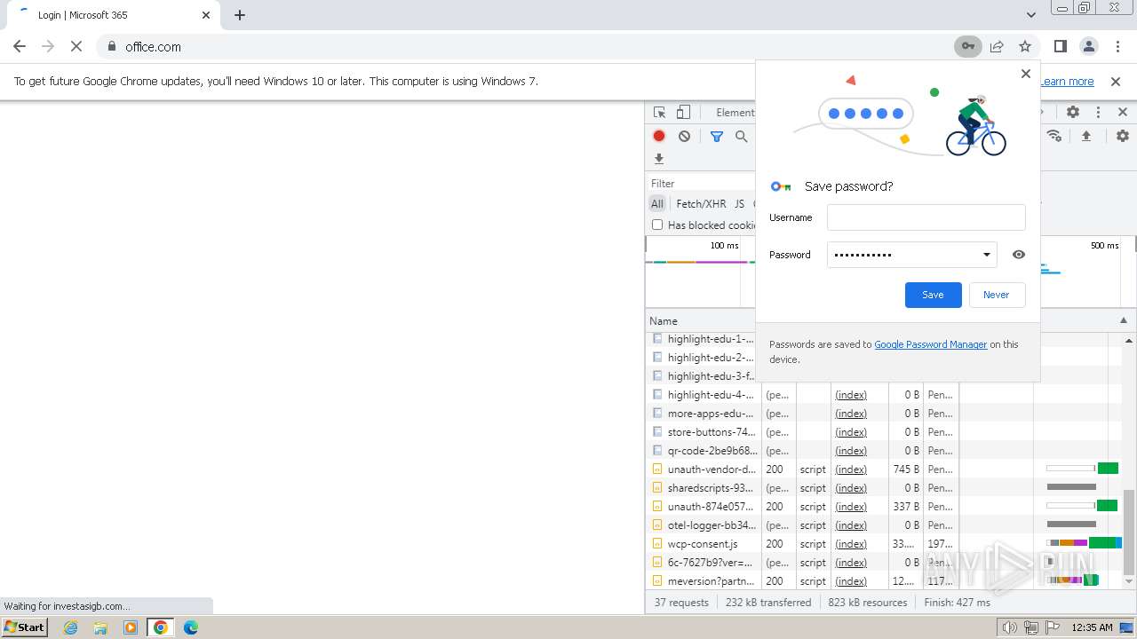This screenshot has width=1137, height=639.
Task: Select request meversion?partn...
Action: click(712, 581)
